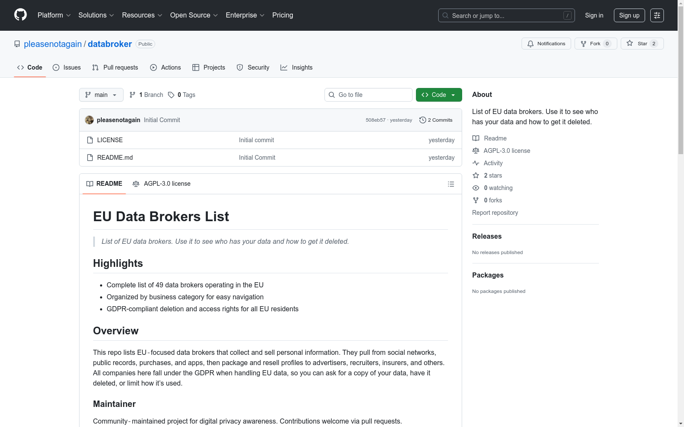Select the README tab in file viewer
The height and width of the screenshot is (427, 684).
(x=104, y=184)
